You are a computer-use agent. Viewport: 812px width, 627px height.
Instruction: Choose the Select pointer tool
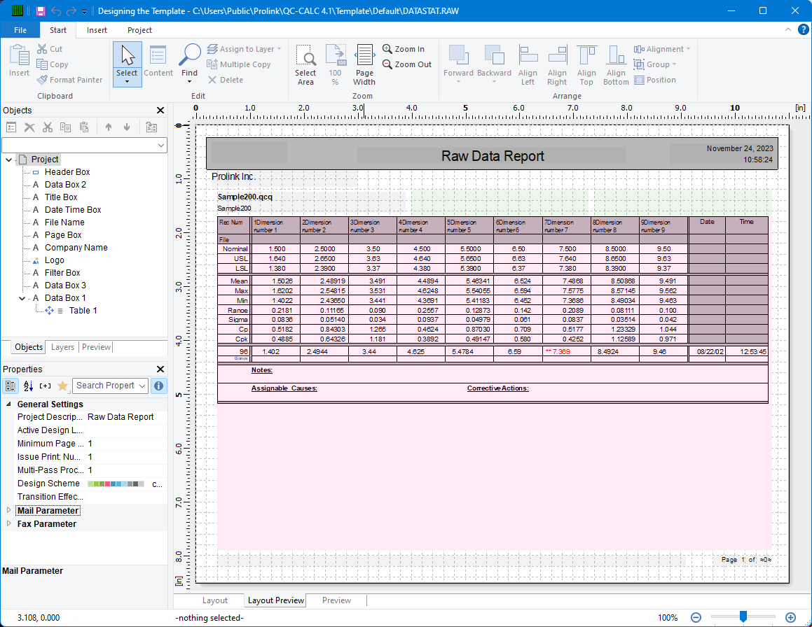(127, 64)
